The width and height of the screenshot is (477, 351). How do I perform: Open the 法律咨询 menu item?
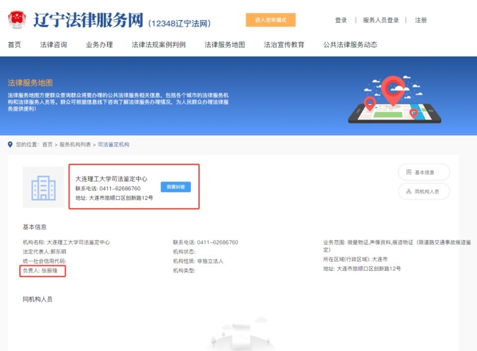tap(54, 45)
